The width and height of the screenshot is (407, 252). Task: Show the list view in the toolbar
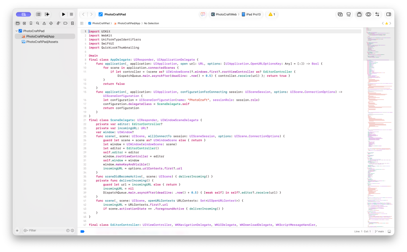(x=38, y=14)
